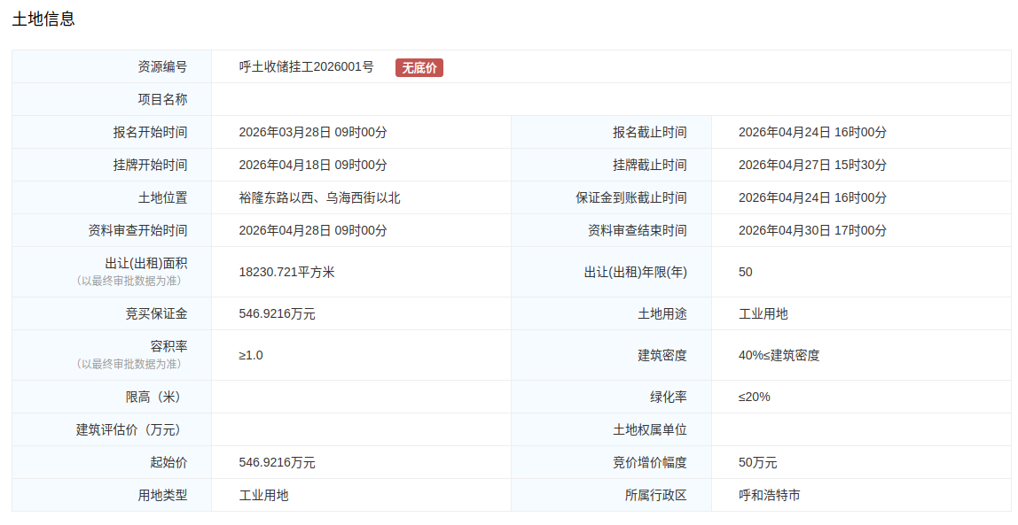The image size is (1018, 525).
Task: Click the area value 18230.721平方米
Action: (x=286, y=273)
